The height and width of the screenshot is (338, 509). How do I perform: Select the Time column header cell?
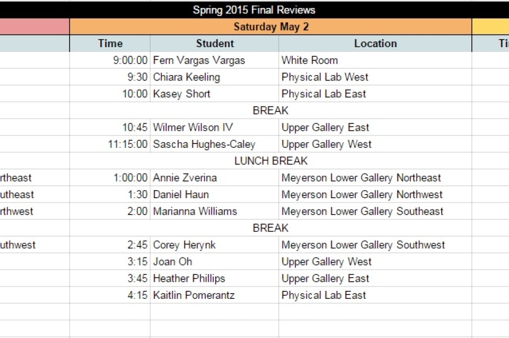[110, 43]
